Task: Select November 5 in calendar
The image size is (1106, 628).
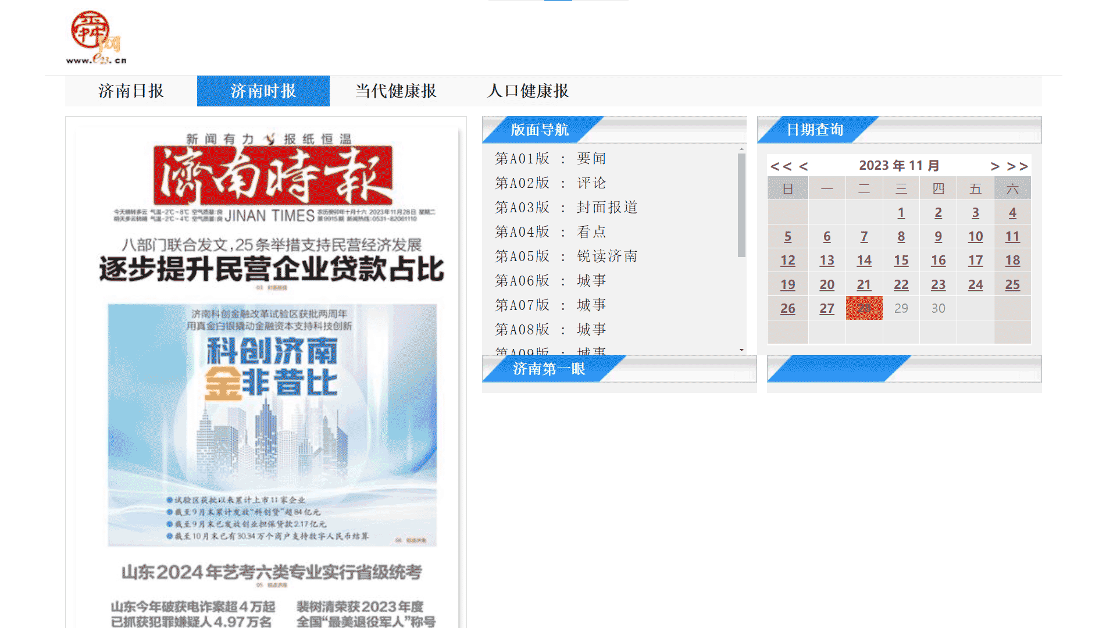Action: coord(788,237)
